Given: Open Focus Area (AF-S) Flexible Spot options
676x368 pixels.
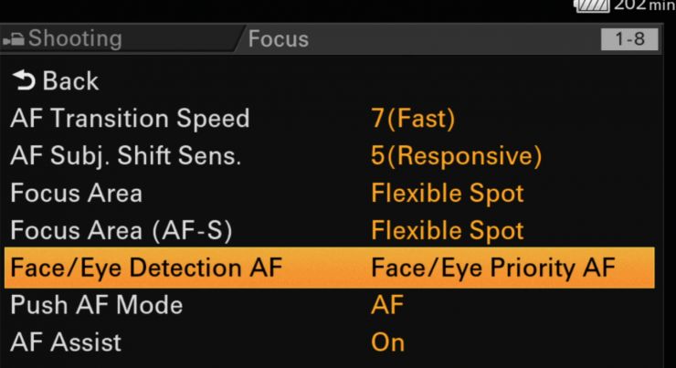Looking at the screenshot, I should point(448,231).
